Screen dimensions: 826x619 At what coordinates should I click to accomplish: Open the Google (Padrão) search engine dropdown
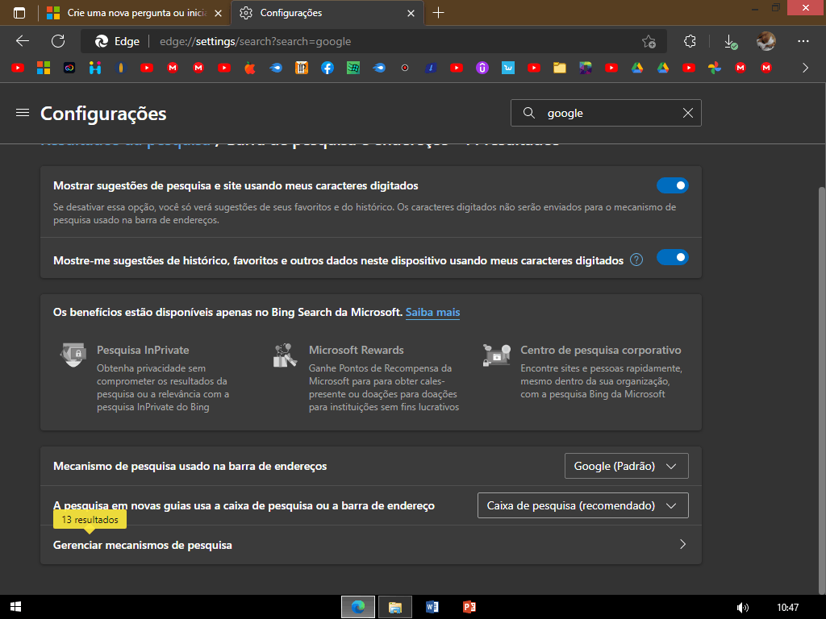pos(626,466)
